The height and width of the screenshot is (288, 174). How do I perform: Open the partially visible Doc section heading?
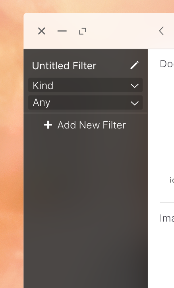pos(167,64)
